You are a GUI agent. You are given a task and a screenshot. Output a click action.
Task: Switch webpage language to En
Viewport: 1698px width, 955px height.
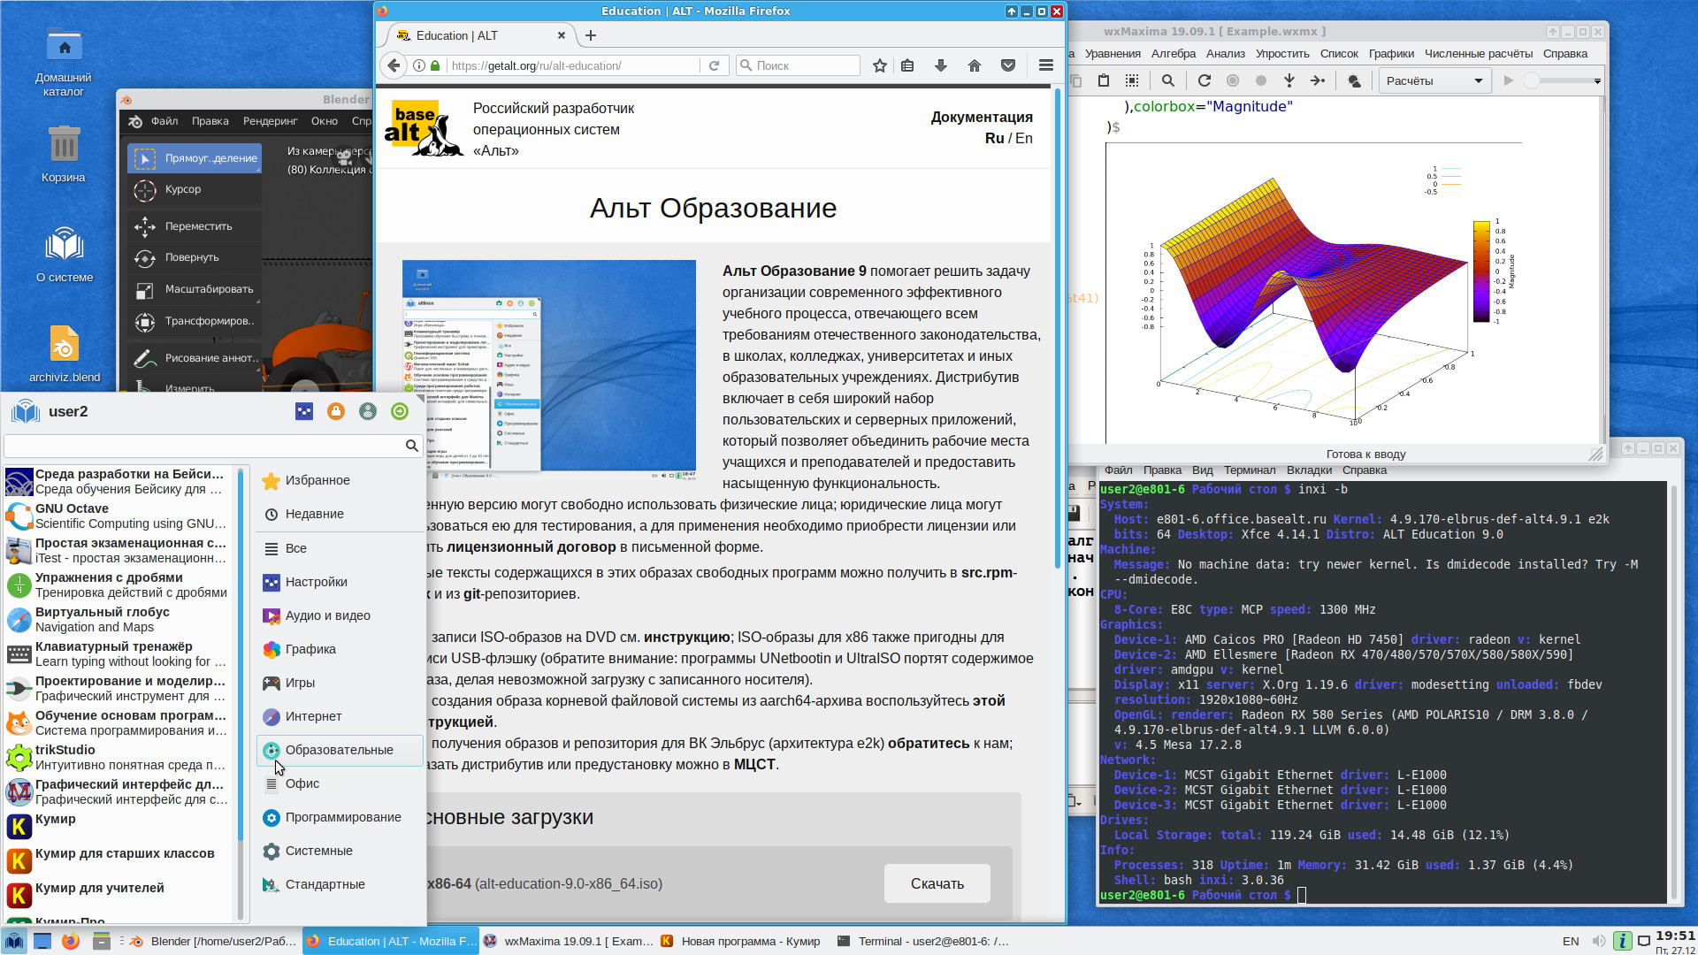[1024, 138]
